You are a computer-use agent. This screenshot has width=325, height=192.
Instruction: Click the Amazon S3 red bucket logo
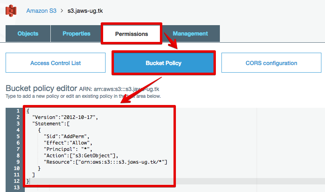[11, 10]
